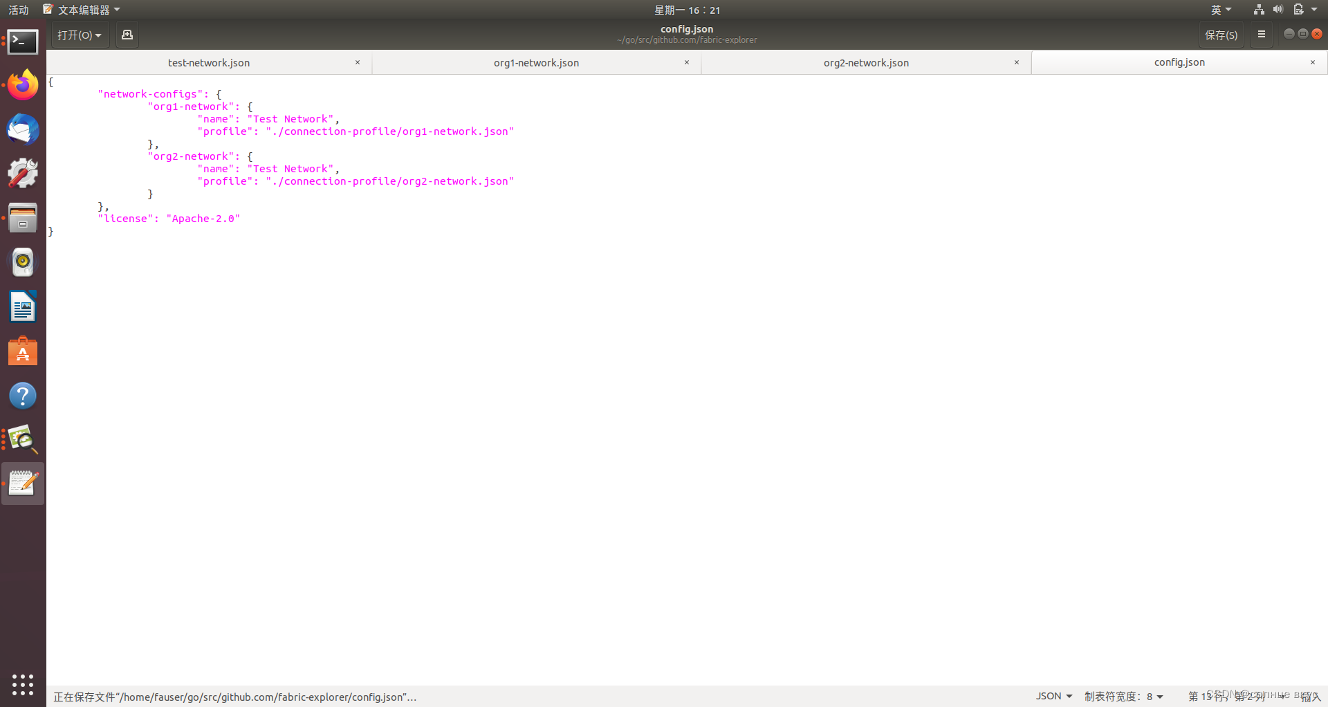Open the 制表符宽度 tab width dropdown
This screenshot has height=707, width=1328.
pyautogui.click(x=1124, y=696)
